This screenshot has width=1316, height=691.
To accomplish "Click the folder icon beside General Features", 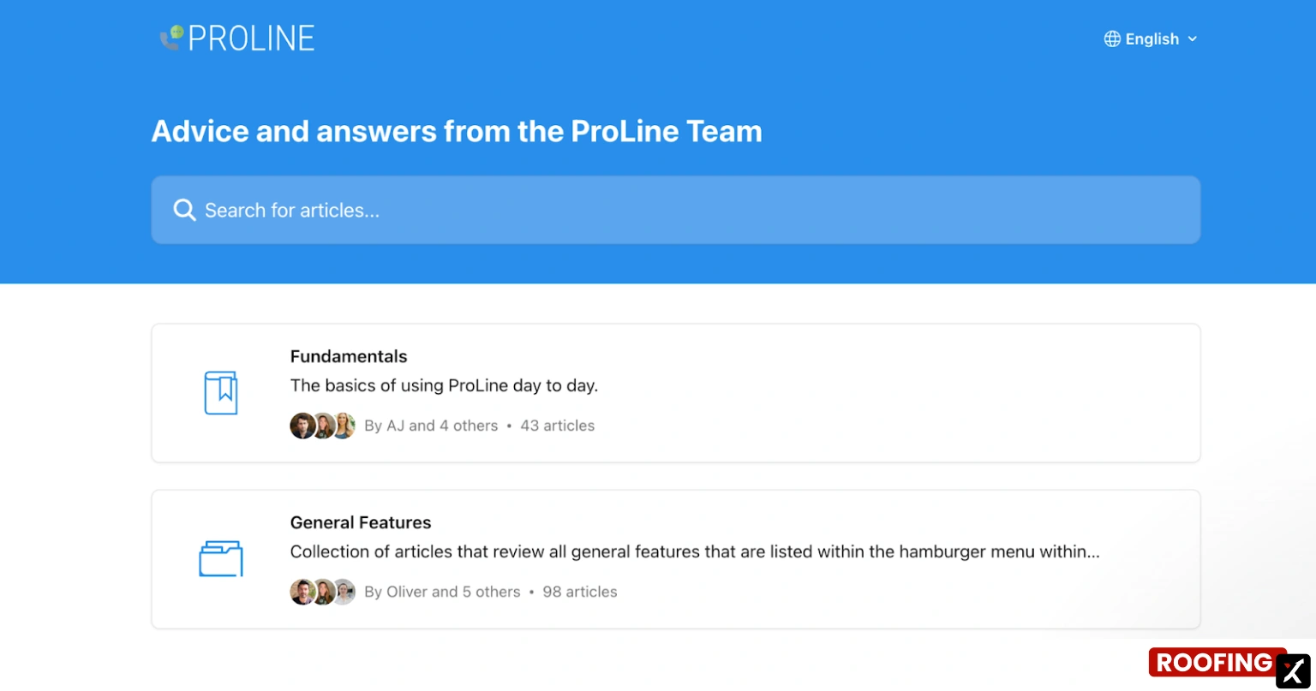I will [x=221, y=559].
